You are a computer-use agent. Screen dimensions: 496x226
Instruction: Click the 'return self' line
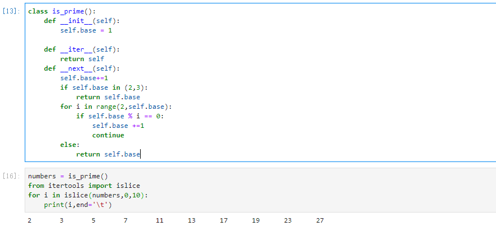pyautogui.click(x=82, y=59)
